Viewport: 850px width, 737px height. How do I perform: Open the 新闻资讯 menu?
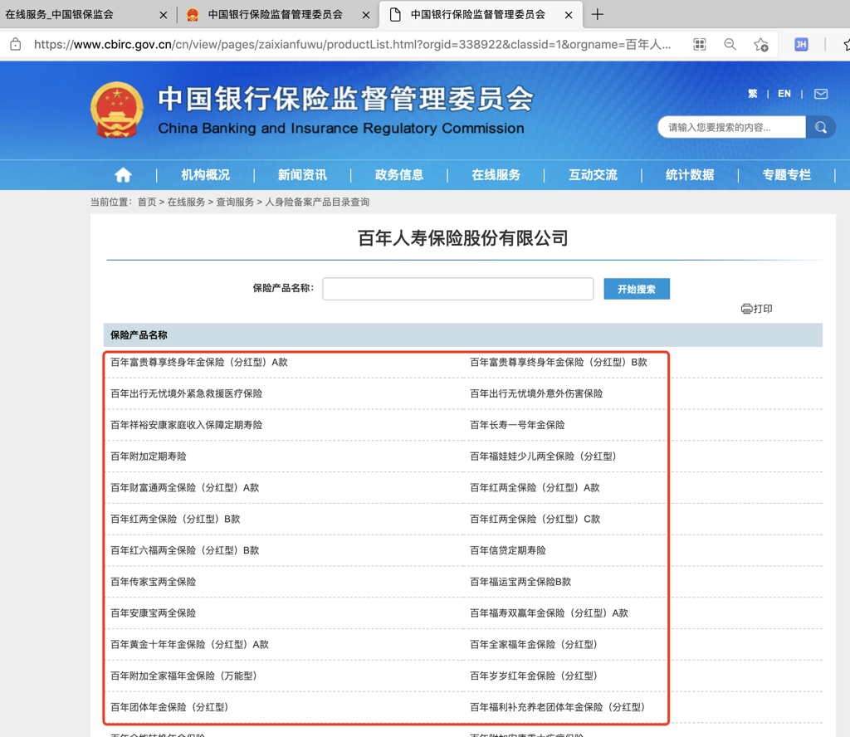tap(302, 174)
